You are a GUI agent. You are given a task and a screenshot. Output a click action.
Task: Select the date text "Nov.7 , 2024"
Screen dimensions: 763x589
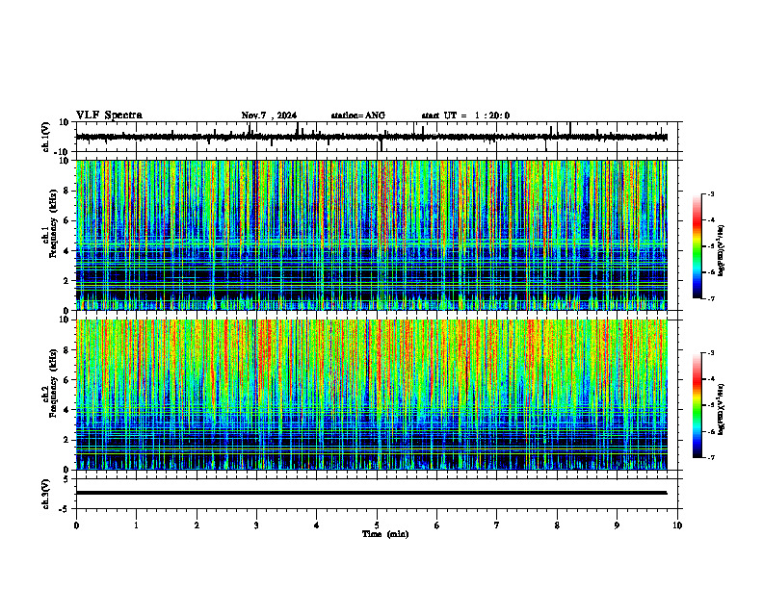click(269, 115)
